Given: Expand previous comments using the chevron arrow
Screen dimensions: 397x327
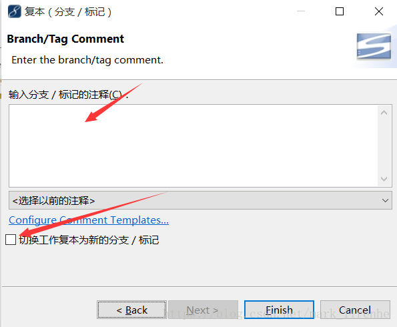Looking at the screenshot, I should click(385, 201).
